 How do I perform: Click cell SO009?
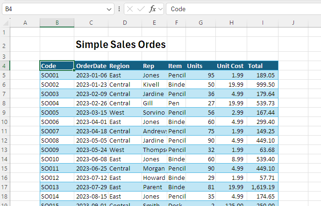(57, 150)
